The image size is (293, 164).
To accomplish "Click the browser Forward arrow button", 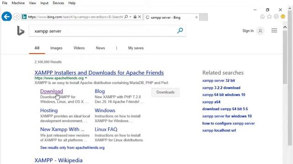I will [16, 17].
